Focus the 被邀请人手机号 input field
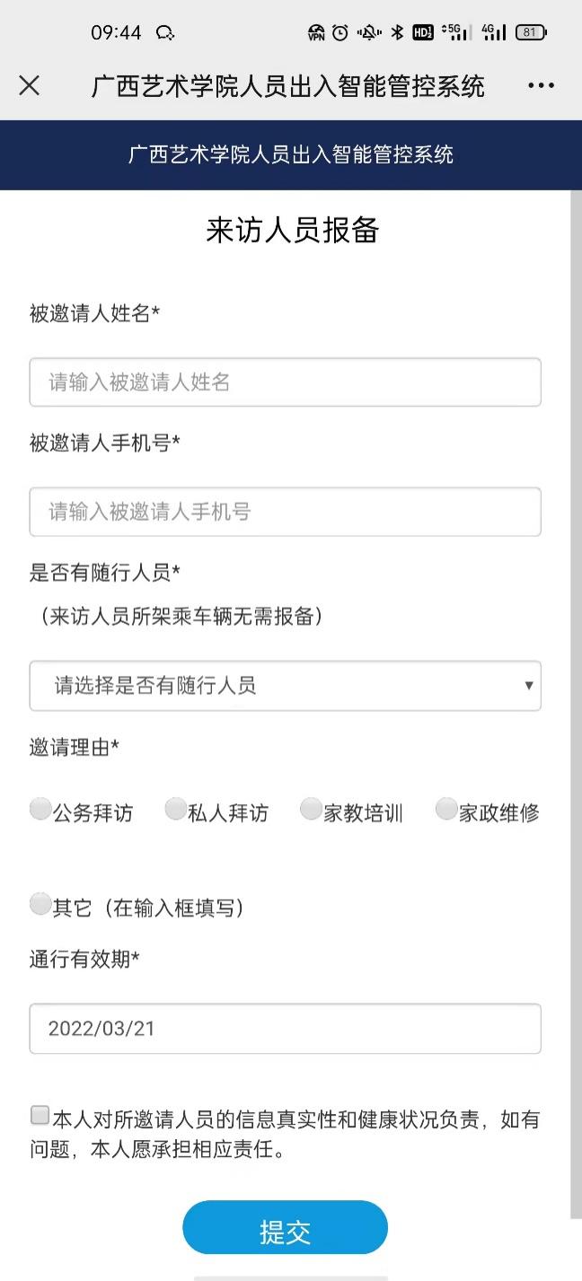This screenshot has width=582, height=1281. [x=285, y=512]
